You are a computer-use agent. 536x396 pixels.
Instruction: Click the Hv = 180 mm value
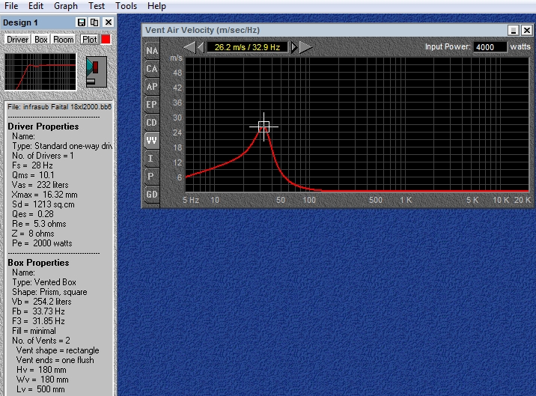tap(41, 370)
